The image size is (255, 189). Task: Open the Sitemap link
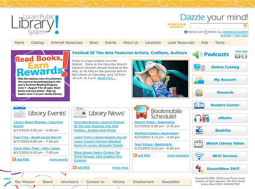tap(226, 35)
